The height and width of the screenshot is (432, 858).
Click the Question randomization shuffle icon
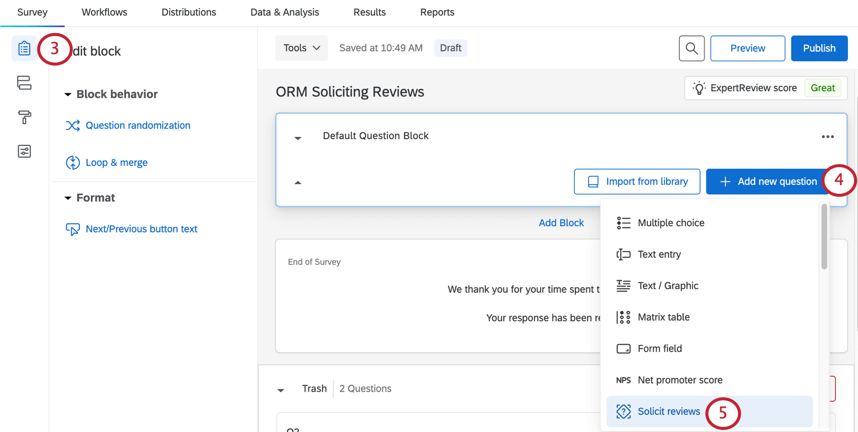coord(73,126)
